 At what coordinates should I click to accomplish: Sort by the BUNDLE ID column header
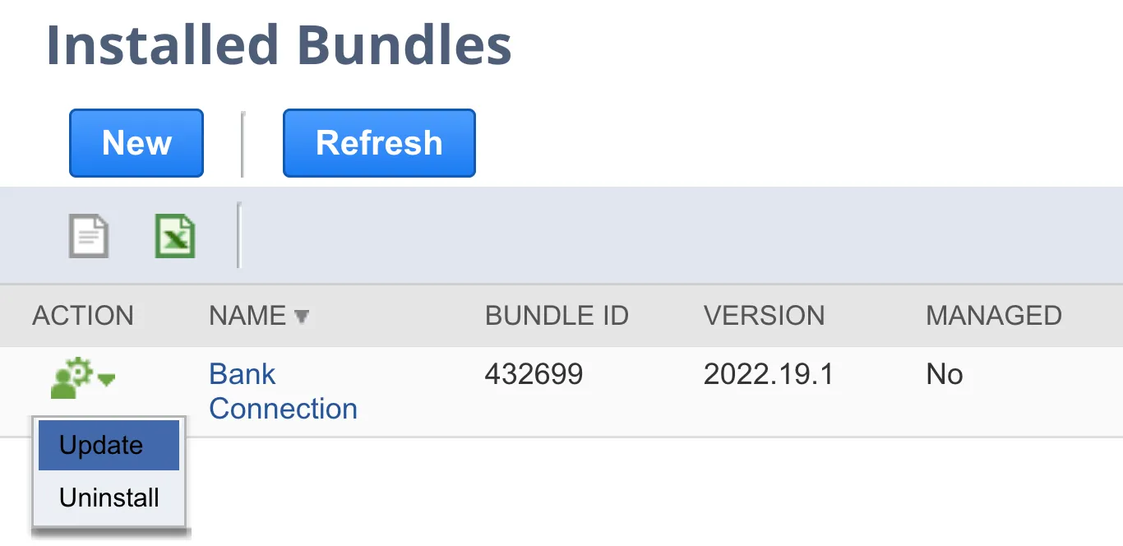pyautogui.click(x=557, y=316)
